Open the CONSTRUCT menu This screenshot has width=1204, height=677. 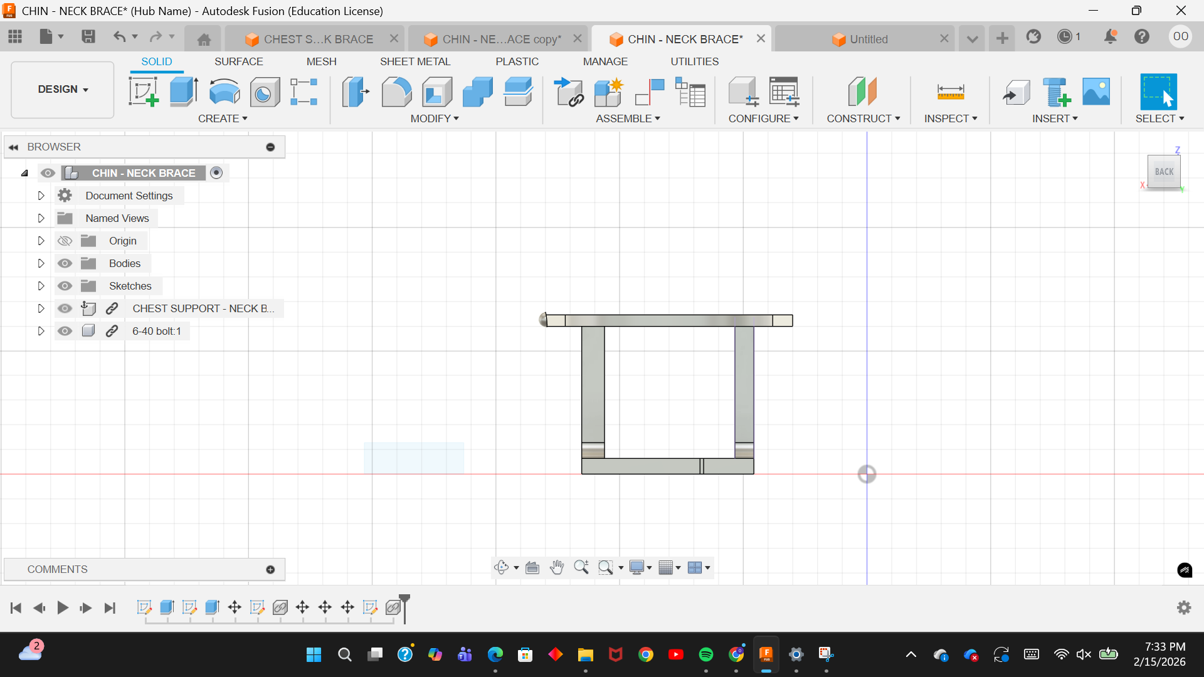tap(863, 118)
